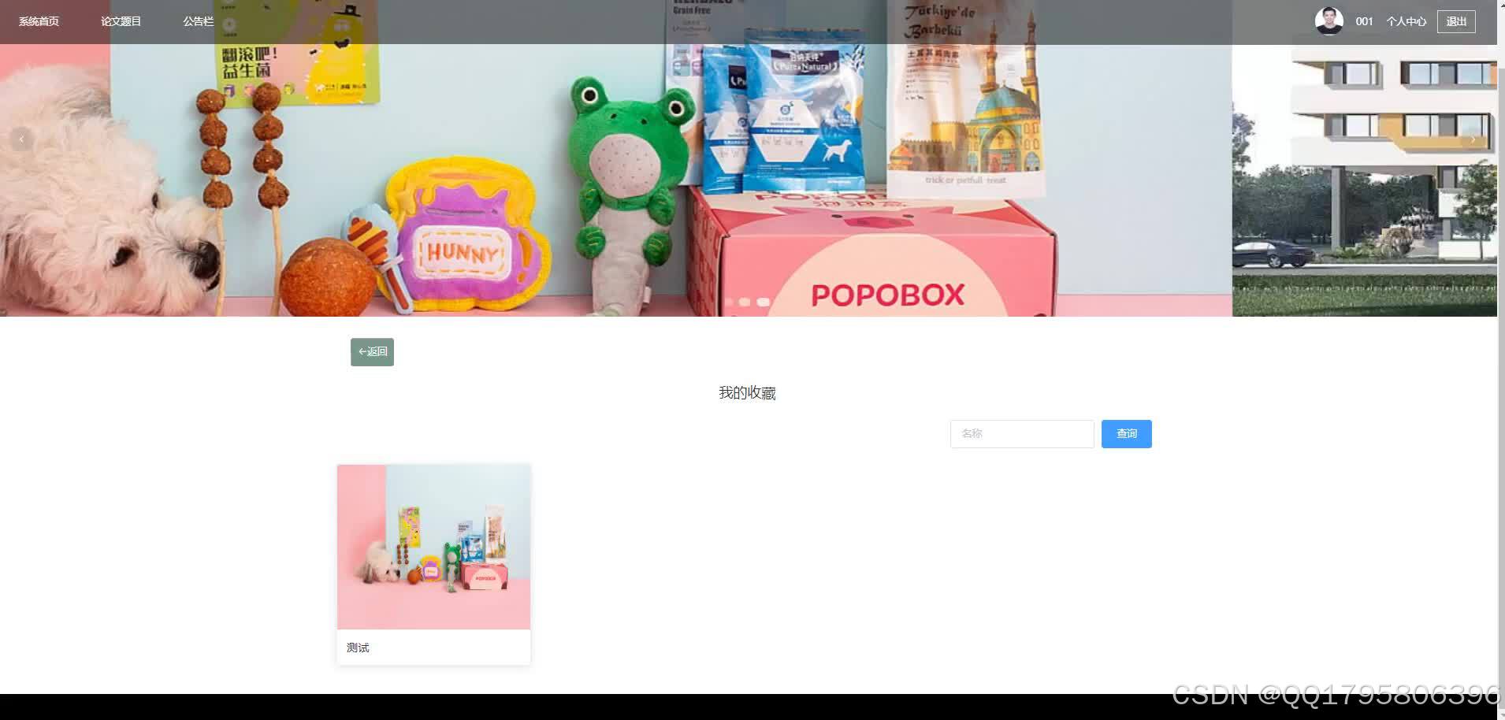Click the 退出 logout button

(1456, 21)
